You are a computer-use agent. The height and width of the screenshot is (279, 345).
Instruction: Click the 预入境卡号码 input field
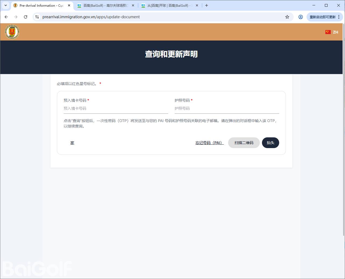[116, 109]
